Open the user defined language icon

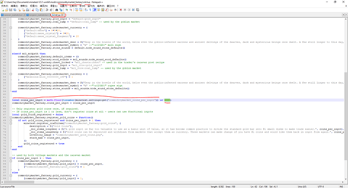point(98,10)
